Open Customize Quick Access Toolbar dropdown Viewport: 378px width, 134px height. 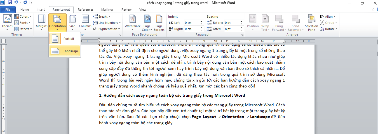(x=31, y=3)
